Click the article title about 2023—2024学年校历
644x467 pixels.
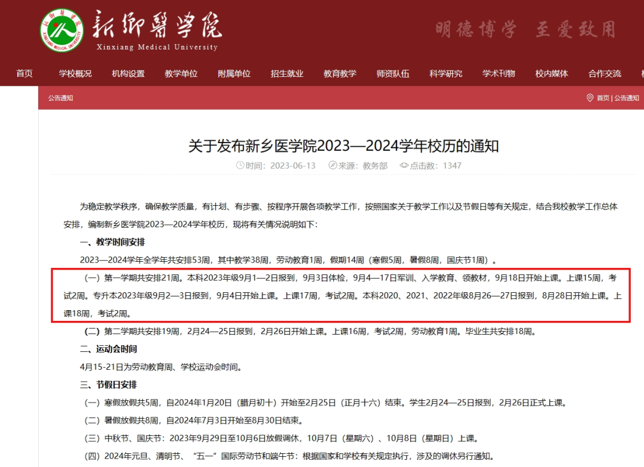pos(343,146)
